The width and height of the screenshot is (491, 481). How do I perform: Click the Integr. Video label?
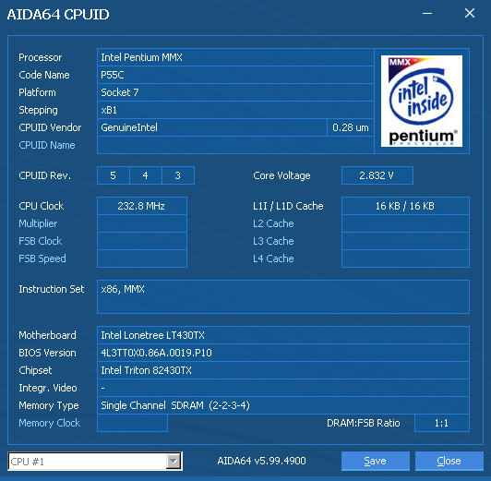(48, 388)
